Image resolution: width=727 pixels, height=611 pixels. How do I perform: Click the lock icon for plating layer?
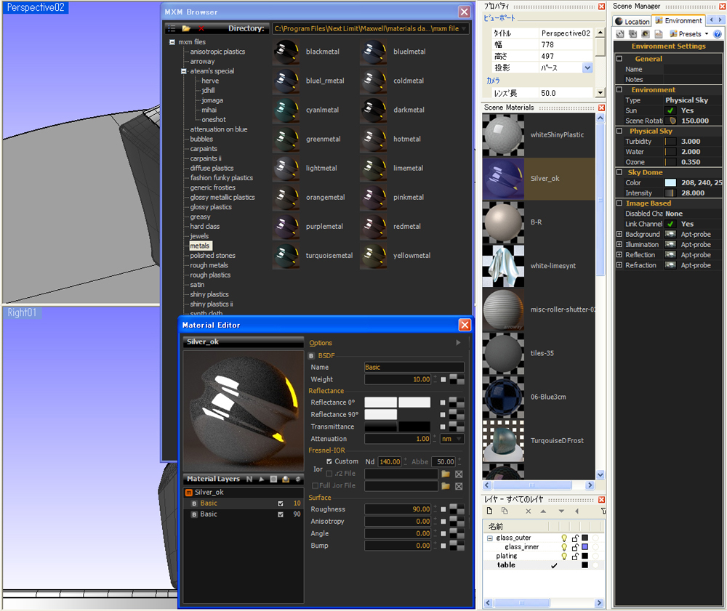[574, 556]
